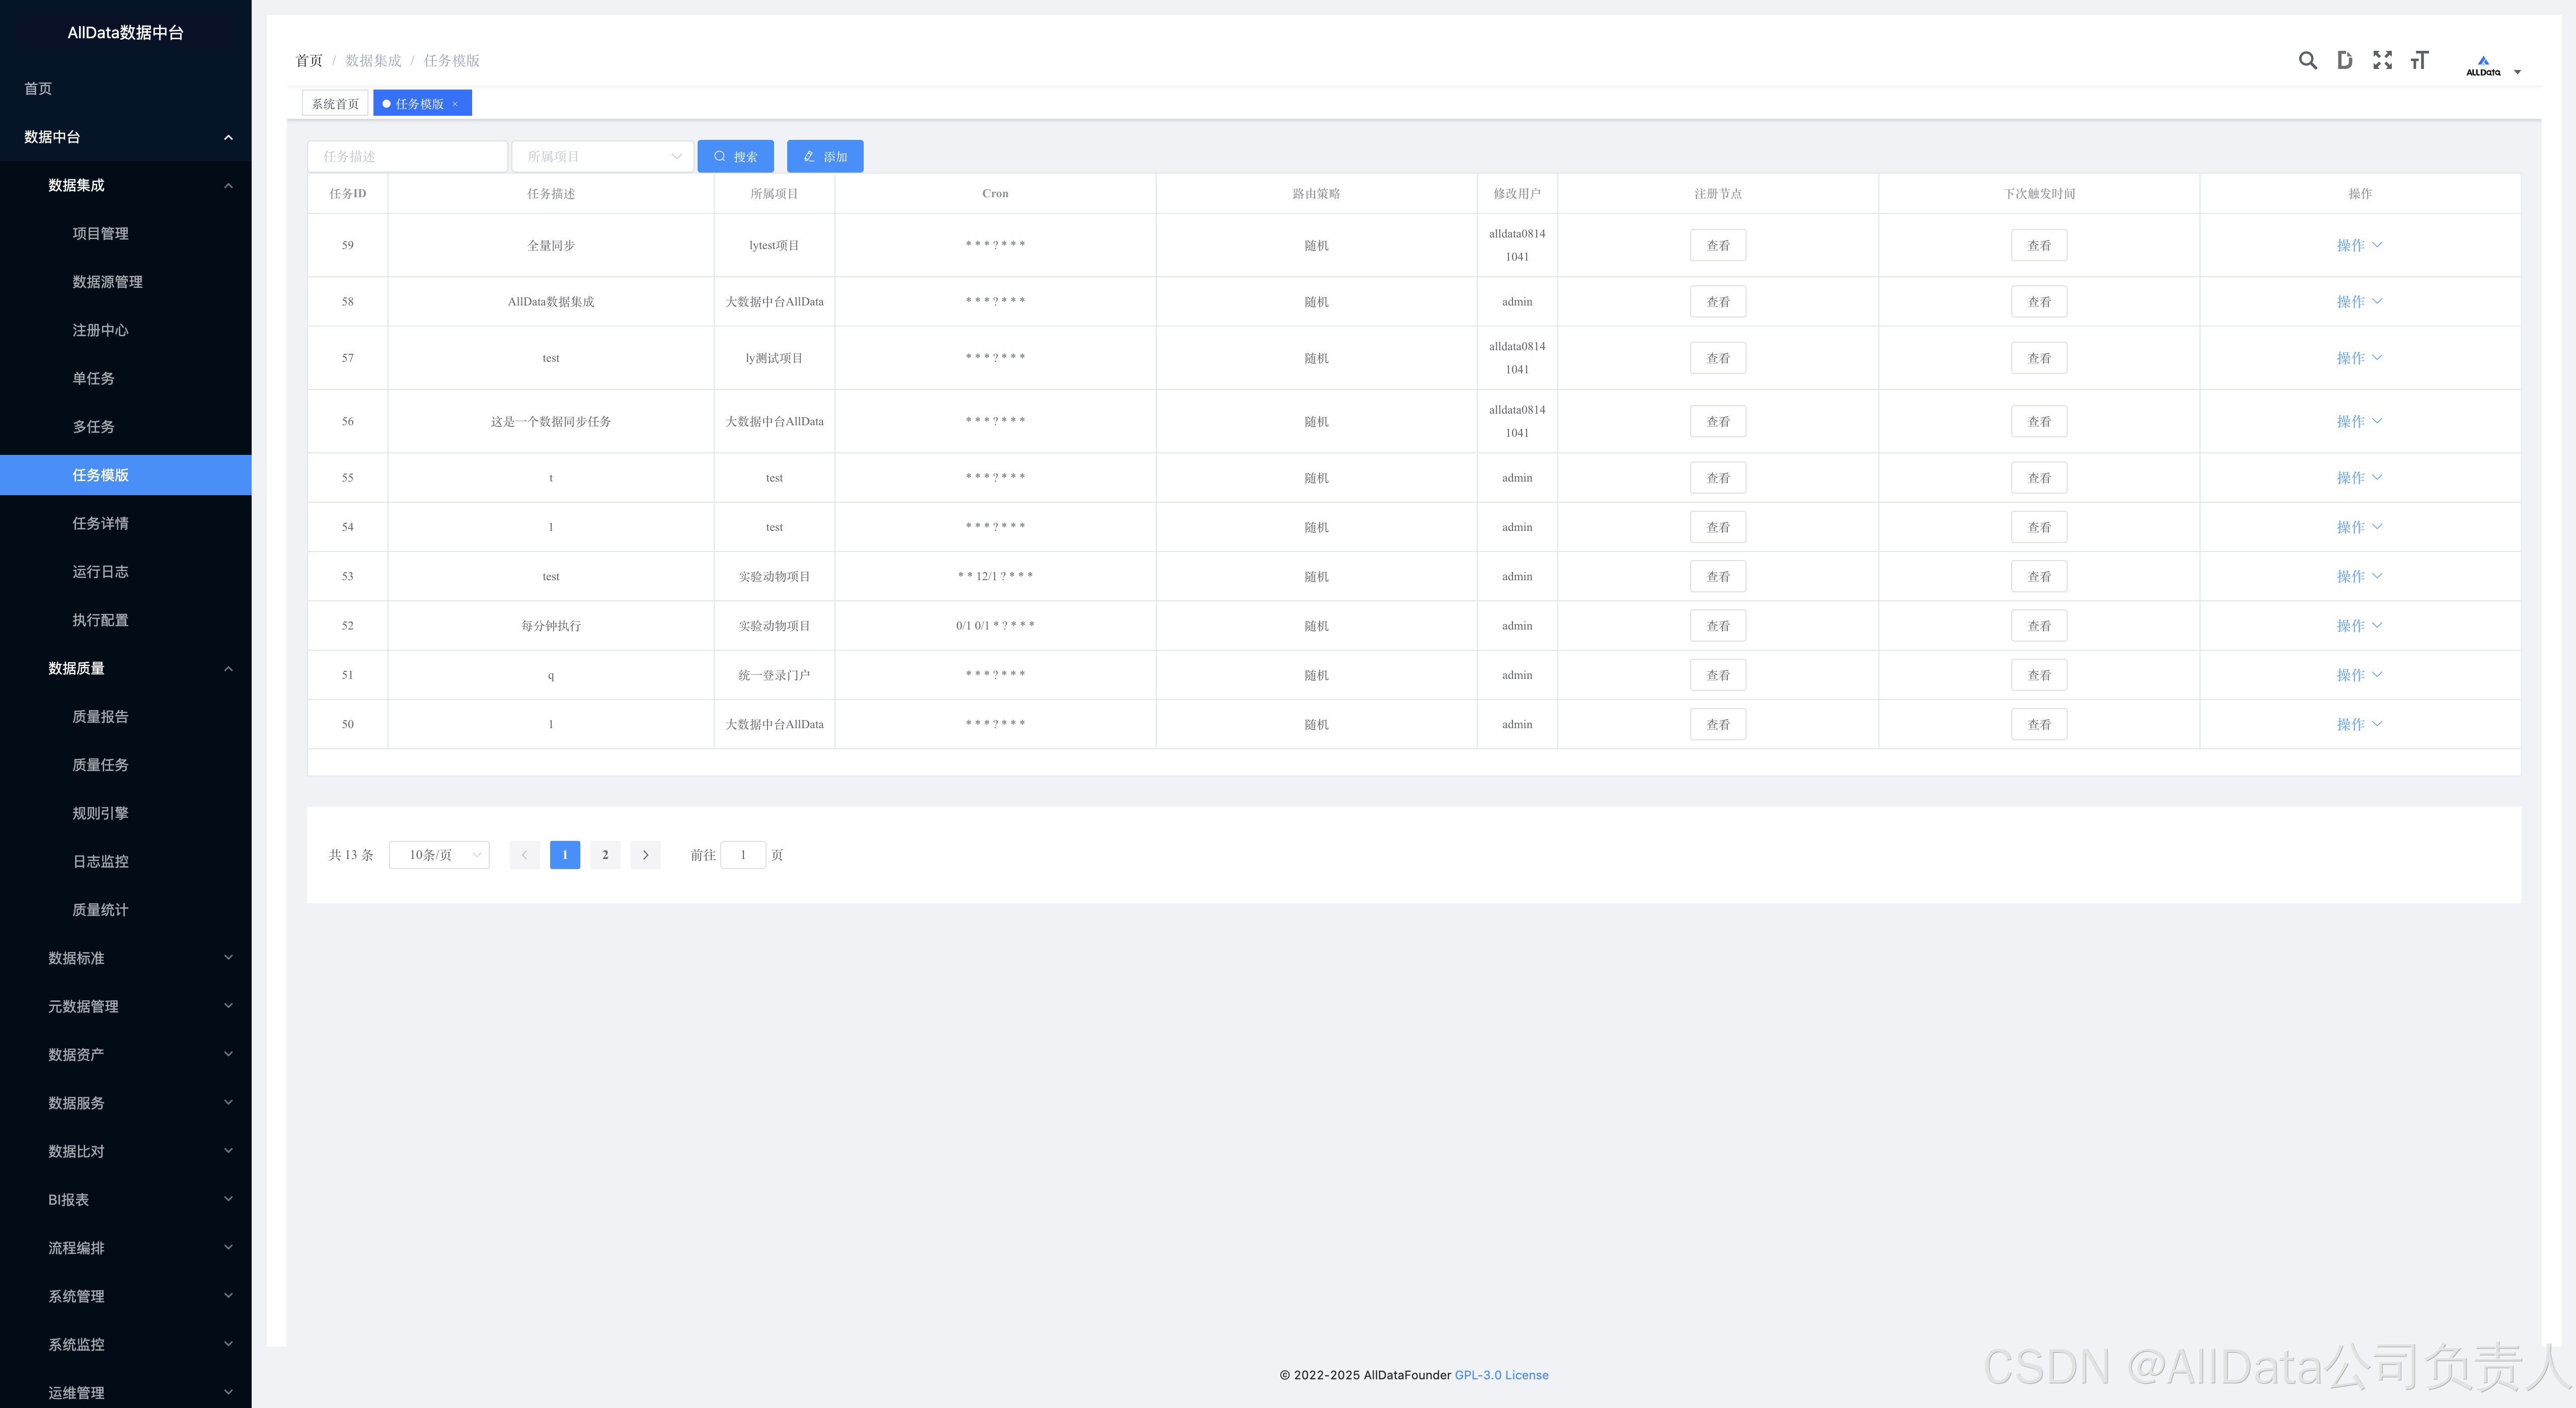Close the 任务模版 tab with the x
2576x1408 pixels.
[455, 104]
